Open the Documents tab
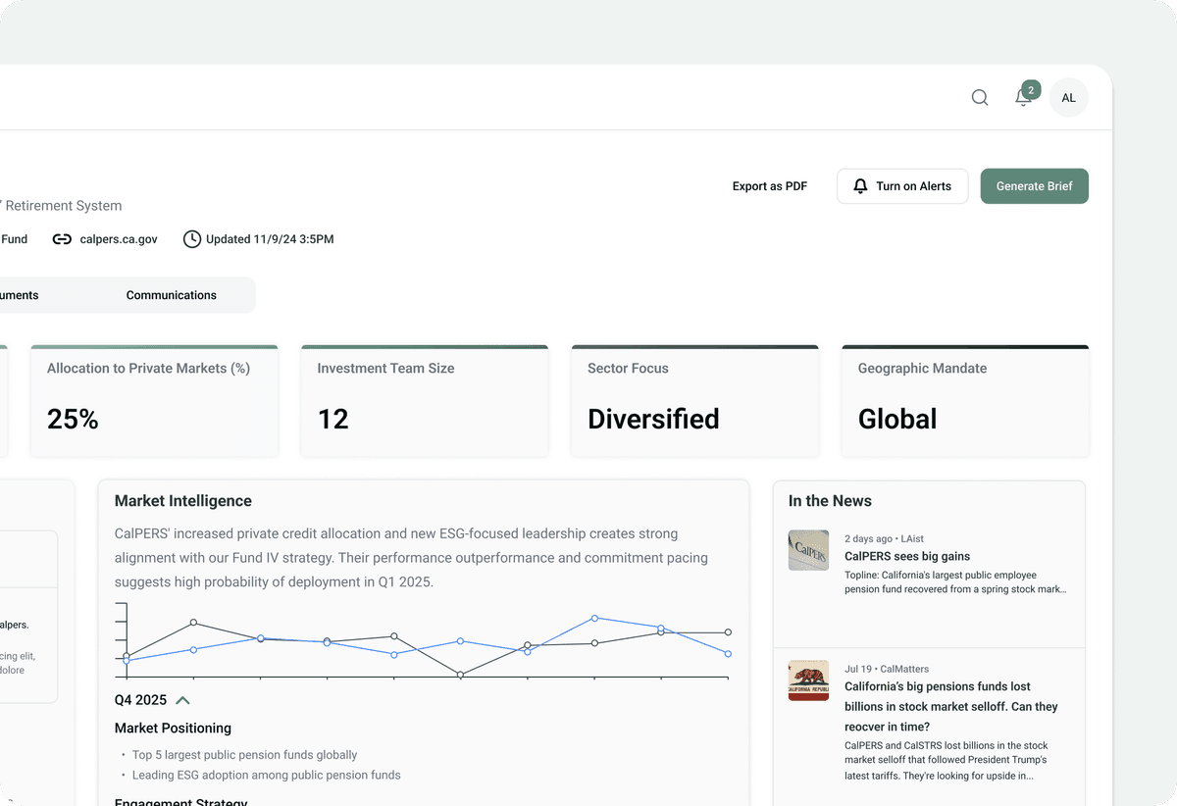 20,294
